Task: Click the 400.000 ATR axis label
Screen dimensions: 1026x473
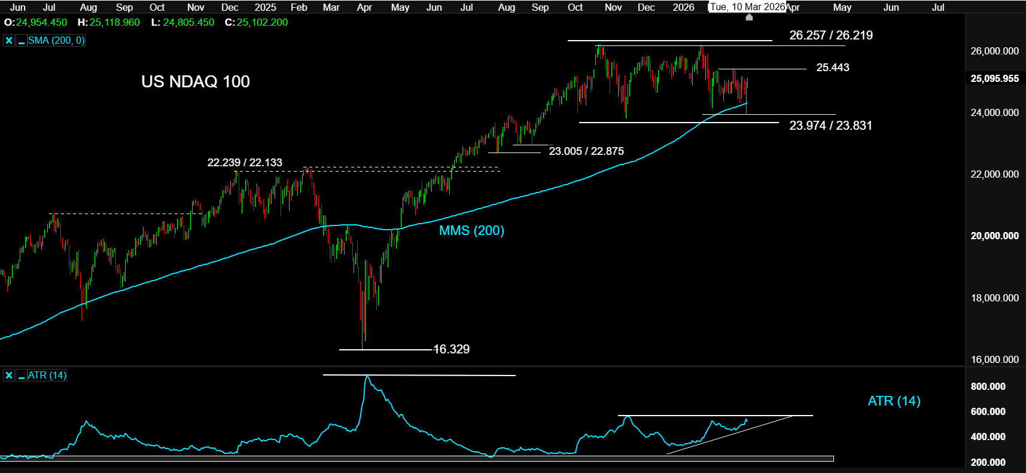Action: [x=988, y=437]
